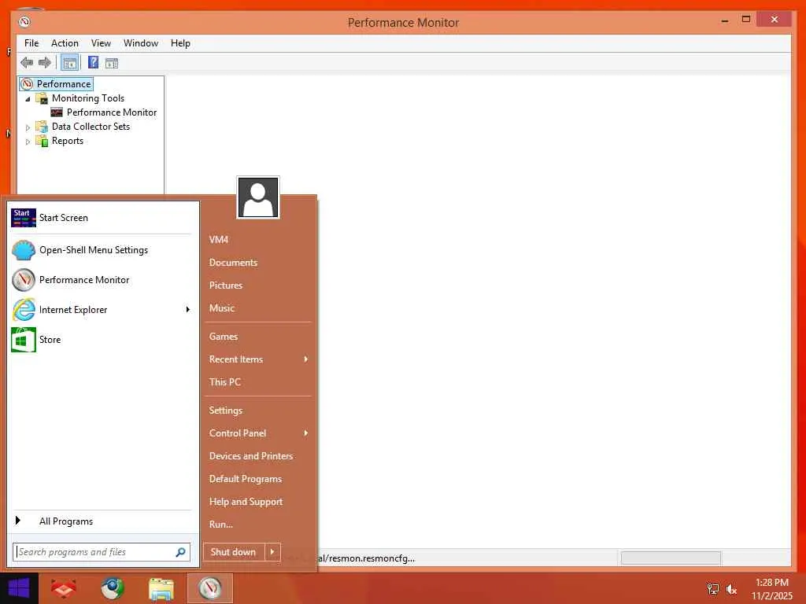The height and width of the screenshot is (604, 806).
Task: Open the blue Help toolbar icon
Action: (93, 63)
